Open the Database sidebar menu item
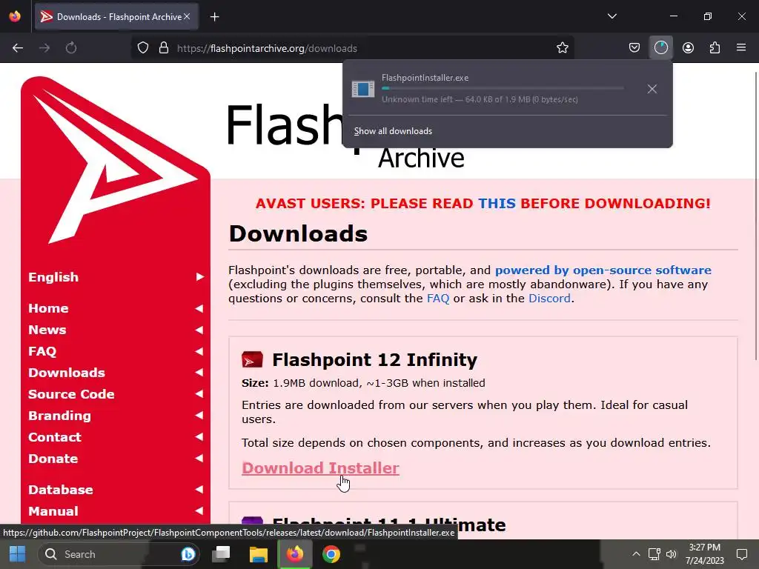The width and height of the screenshot is (759, 569). 116,490
